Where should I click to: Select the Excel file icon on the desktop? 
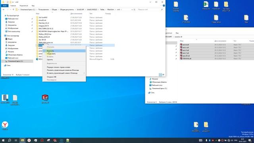[206, 6]
